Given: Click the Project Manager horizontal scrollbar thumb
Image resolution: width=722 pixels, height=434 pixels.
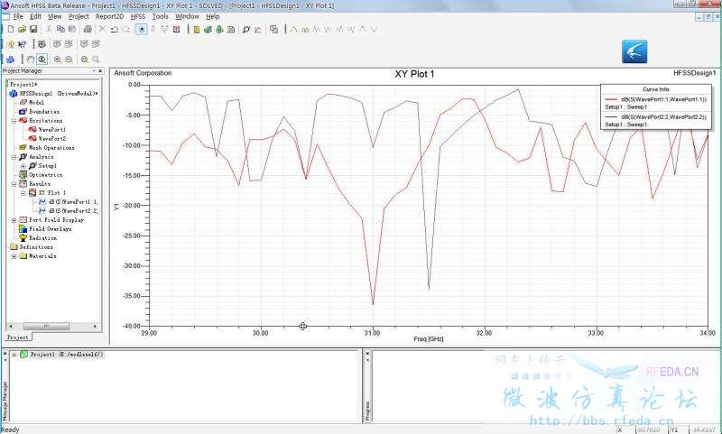Looking at the screenshot, I should click(46, 327).
